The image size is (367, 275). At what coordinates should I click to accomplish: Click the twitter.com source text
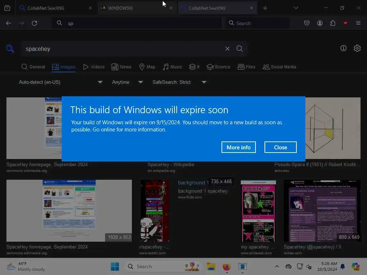(292, 253)
